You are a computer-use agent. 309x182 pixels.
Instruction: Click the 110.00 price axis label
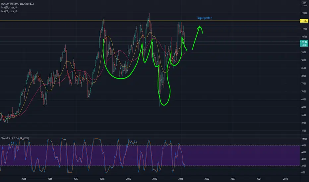click(x=304, y=29)
